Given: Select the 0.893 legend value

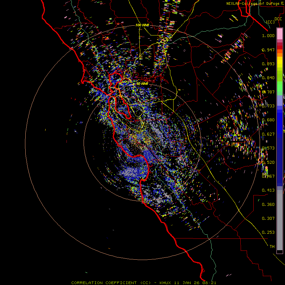Looking at the screenshot, I should pos(268,64).
